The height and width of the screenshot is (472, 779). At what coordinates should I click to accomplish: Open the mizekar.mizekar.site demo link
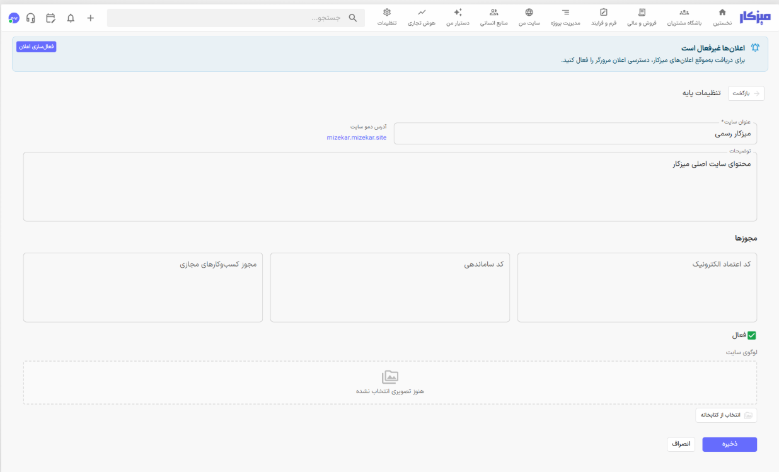(x=357, y=137)
